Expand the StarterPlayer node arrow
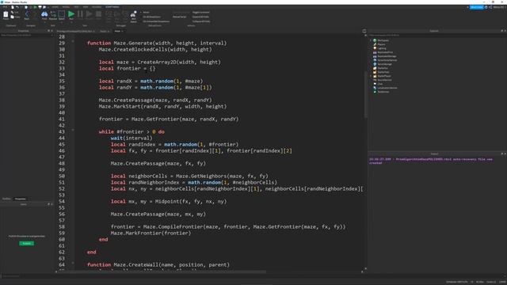Image resolution: width=507 pixels, height=285 pixels. [x=371, y=76]
